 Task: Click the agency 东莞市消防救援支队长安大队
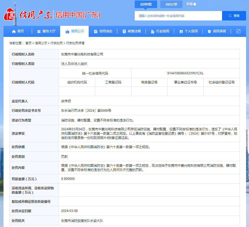[x=82, y=221]
